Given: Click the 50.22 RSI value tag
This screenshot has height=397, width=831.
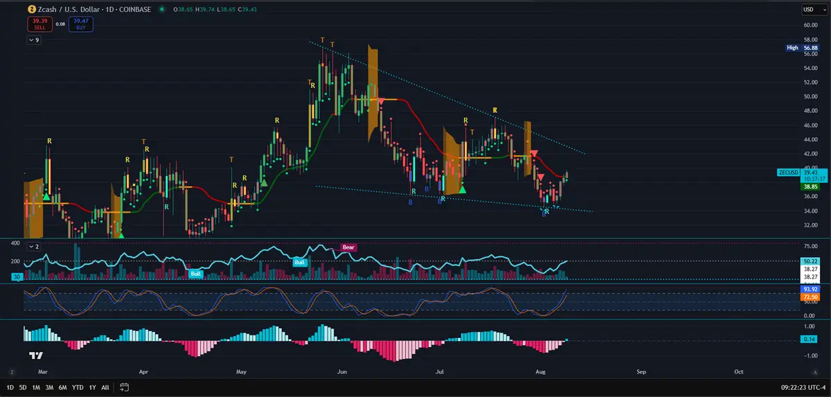Looking at the screenshot, I should point(810,261).
